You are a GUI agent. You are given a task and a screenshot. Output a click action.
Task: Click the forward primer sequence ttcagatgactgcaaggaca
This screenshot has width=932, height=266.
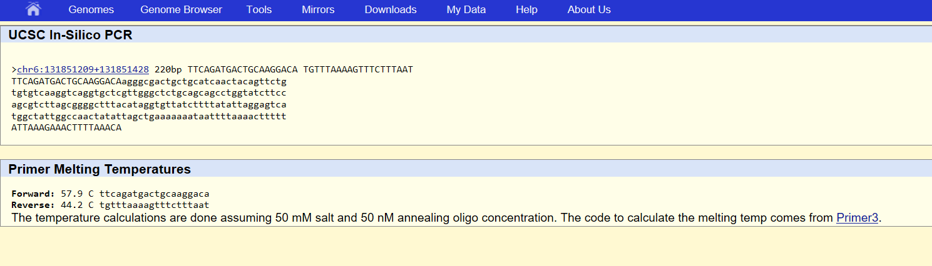click(154, 194)
